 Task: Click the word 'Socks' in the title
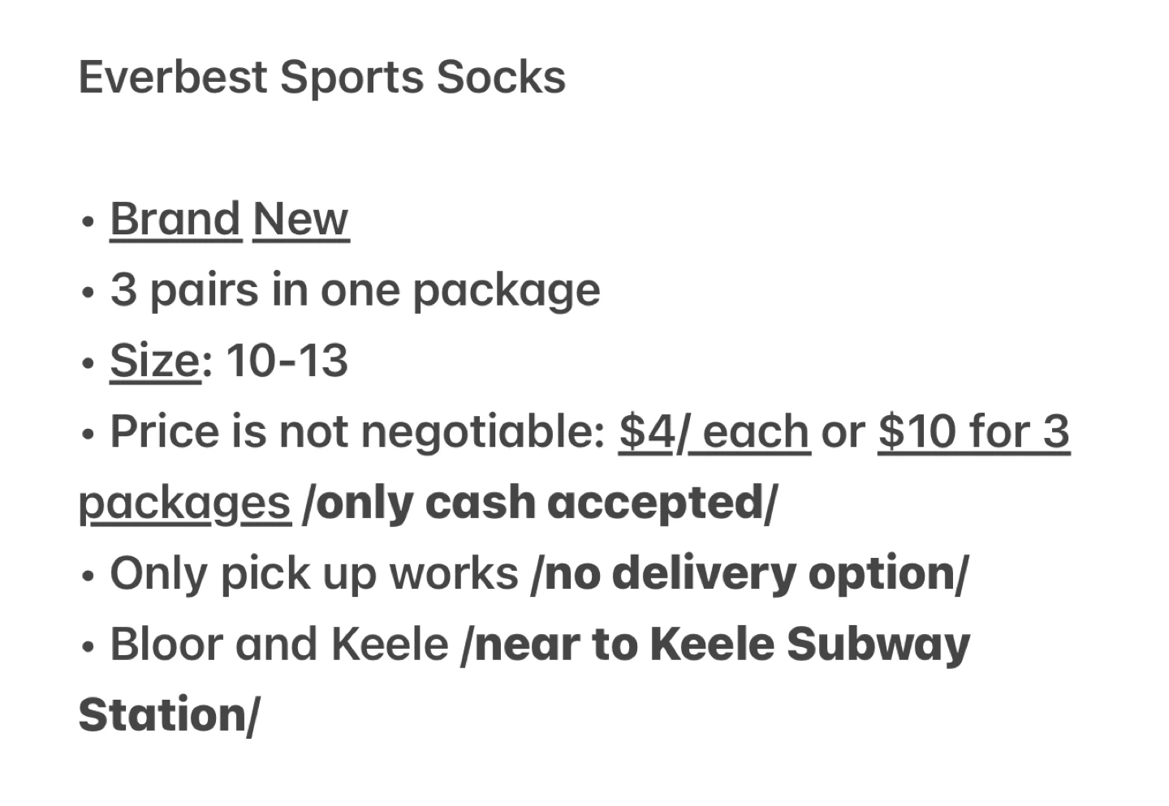tap(501, 77)
